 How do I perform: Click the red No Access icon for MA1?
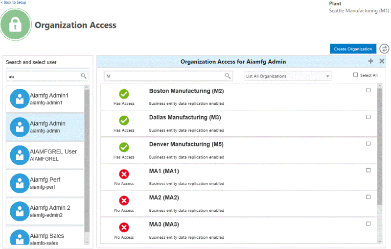click(x=124, y=174)
